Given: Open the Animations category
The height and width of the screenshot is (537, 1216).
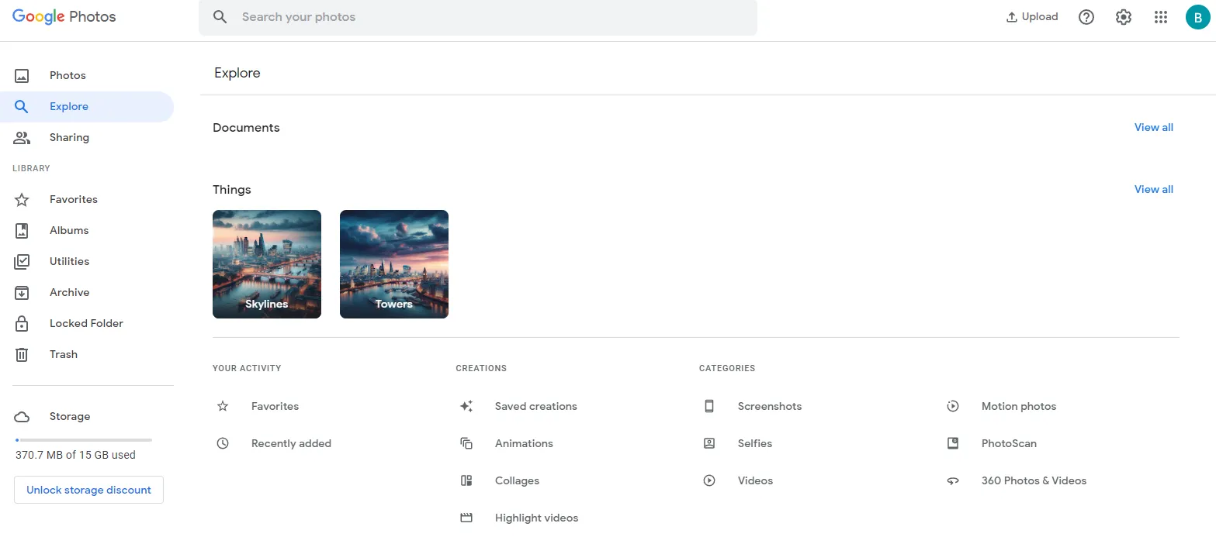Looking at the screenshot, I should tap(524, 443).
